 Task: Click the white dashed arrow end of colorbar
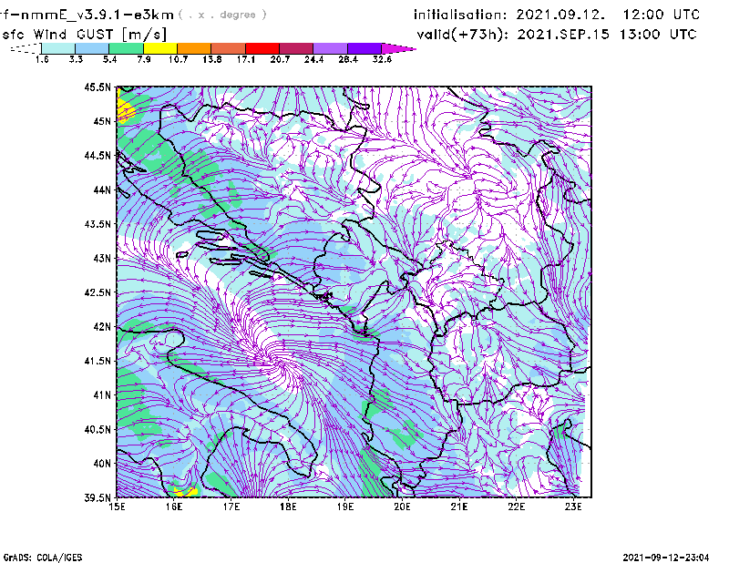tap(26, 48)
